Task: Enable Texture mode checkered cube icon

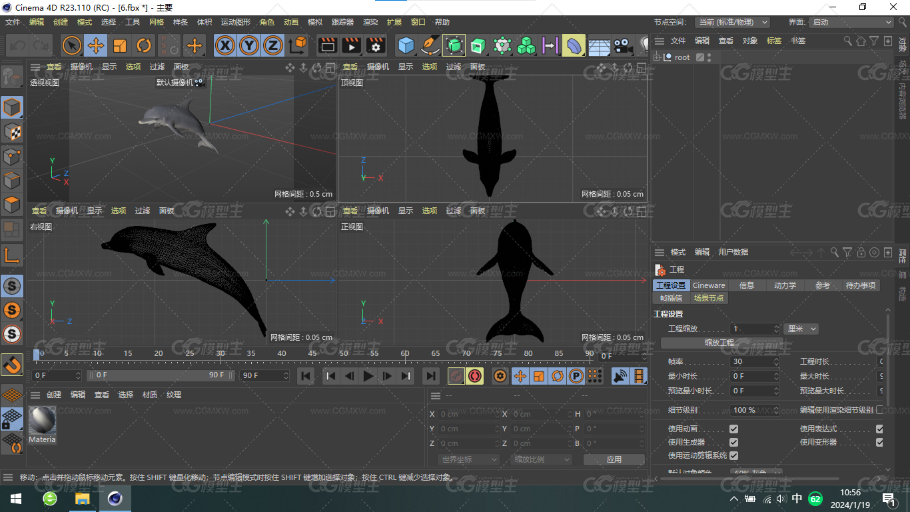Action: click(12, 132)
